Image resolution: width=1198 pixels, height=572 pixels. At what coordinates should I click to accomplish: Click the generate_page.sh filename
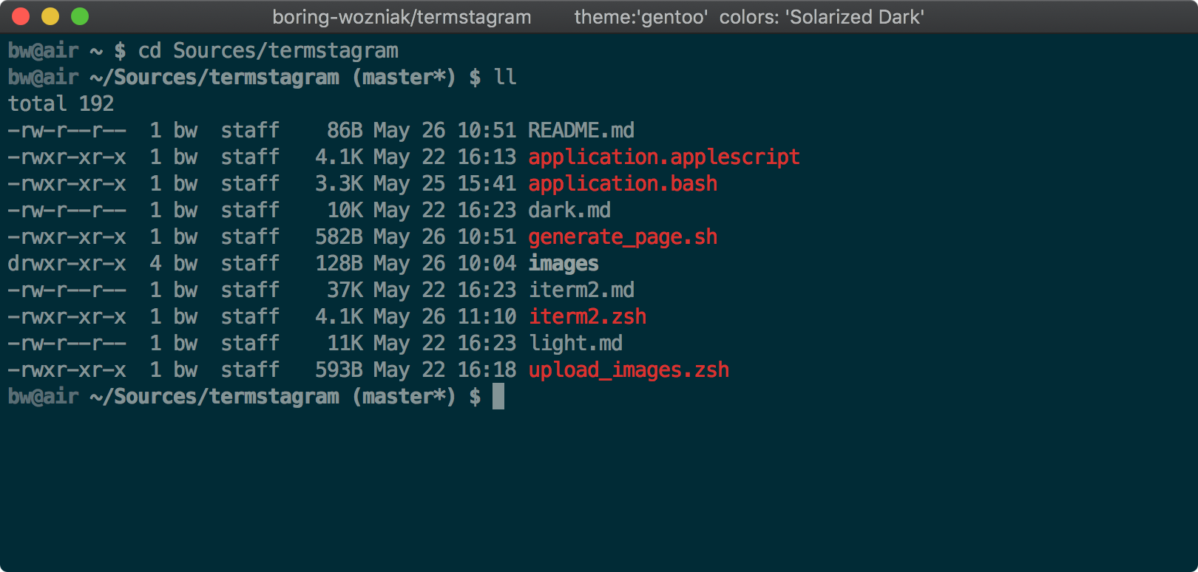click(x=622, y=237)
